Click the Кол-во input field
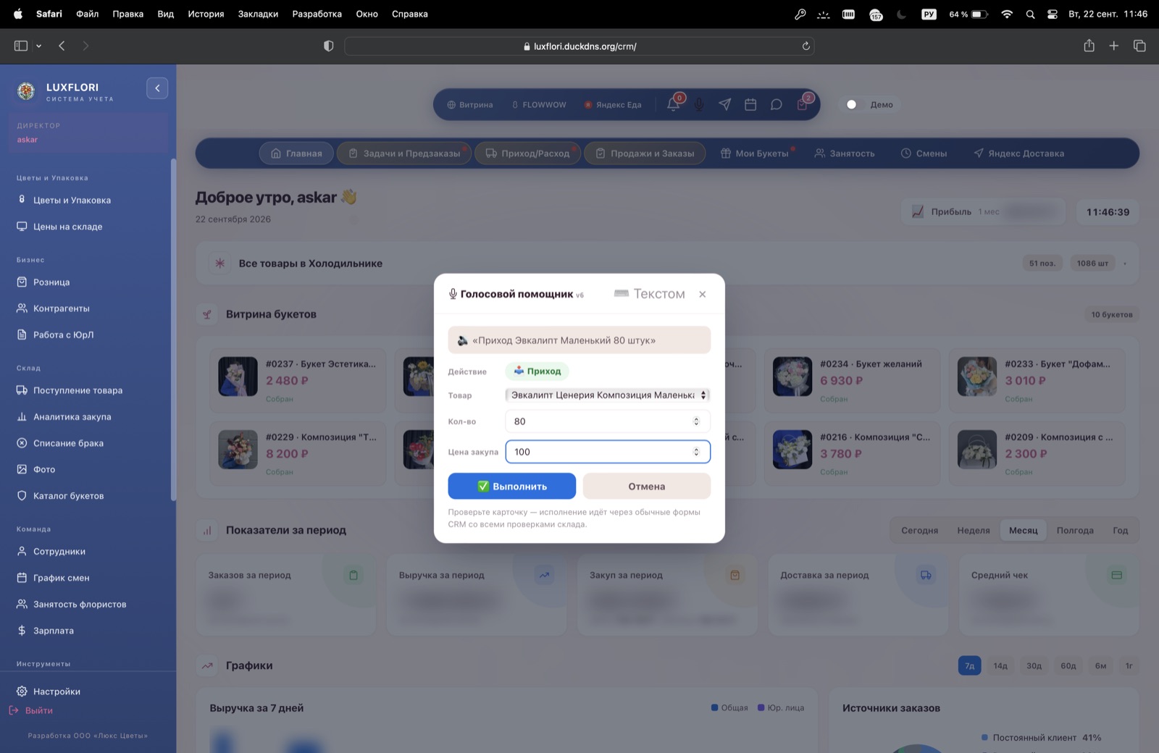This screenshot has height=753, width=1159. [x=607, y=421]
